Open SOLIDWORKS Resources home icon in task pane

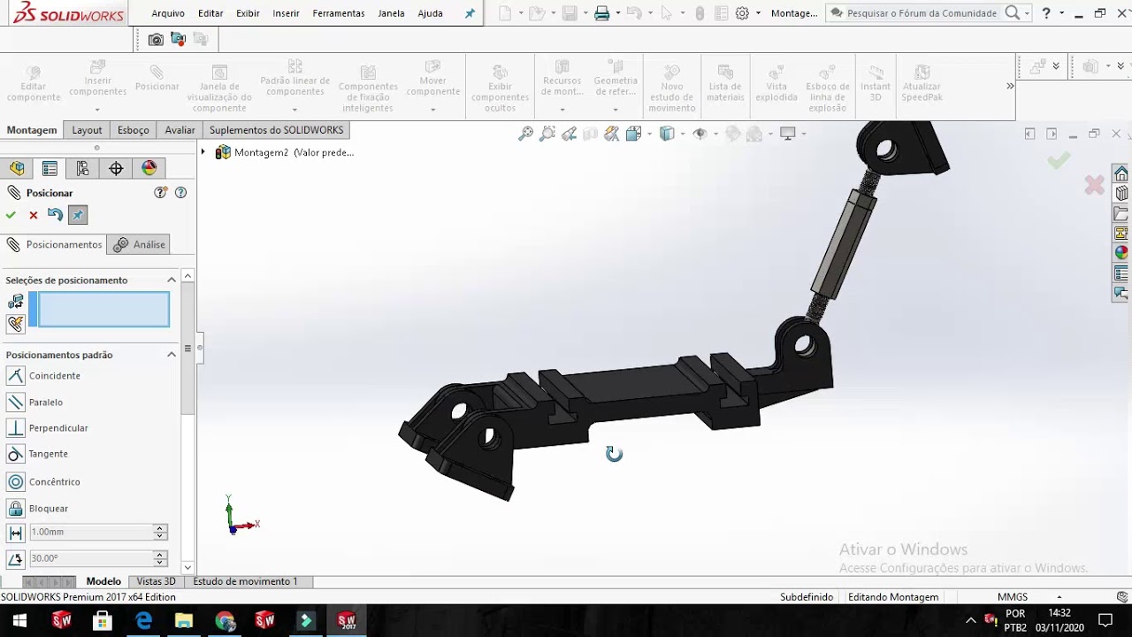tap(1121, 173)
